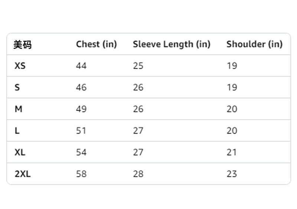Viewport: 297px width, 209px height.
Task: Click chest value 49 in M row
Action: click(81, 109)
